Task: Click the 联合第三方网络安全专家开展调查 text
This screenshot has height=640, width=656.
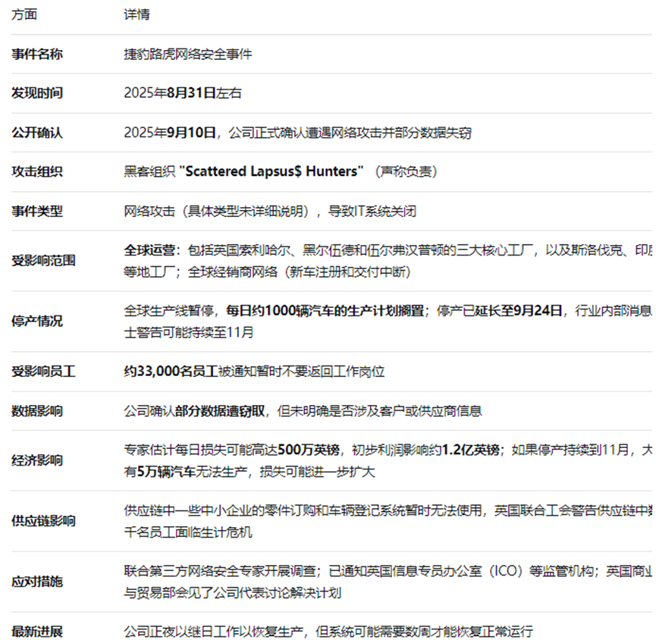Action: 220,570
